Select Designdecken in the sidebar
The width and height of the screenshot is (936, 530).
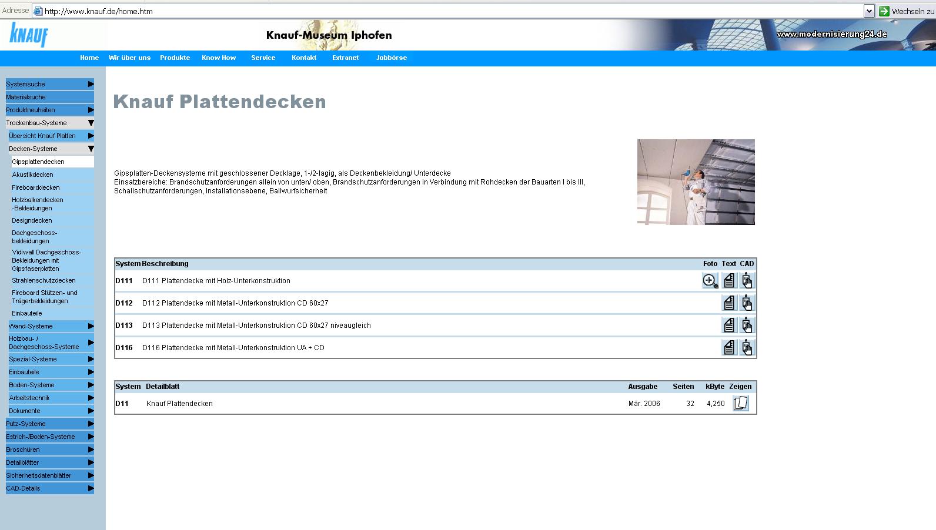pyautogui.click(x=52, y=220)
